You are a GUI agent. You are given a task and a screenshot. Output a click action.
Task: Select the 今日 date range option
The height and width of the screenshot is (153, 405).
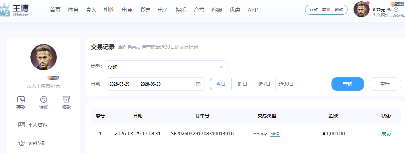[221, 84]
